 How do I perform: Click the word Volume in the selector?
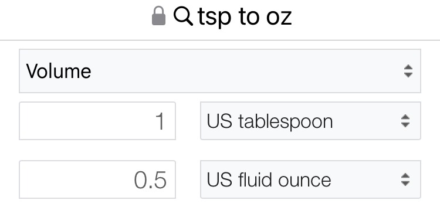tap(59, 71)
